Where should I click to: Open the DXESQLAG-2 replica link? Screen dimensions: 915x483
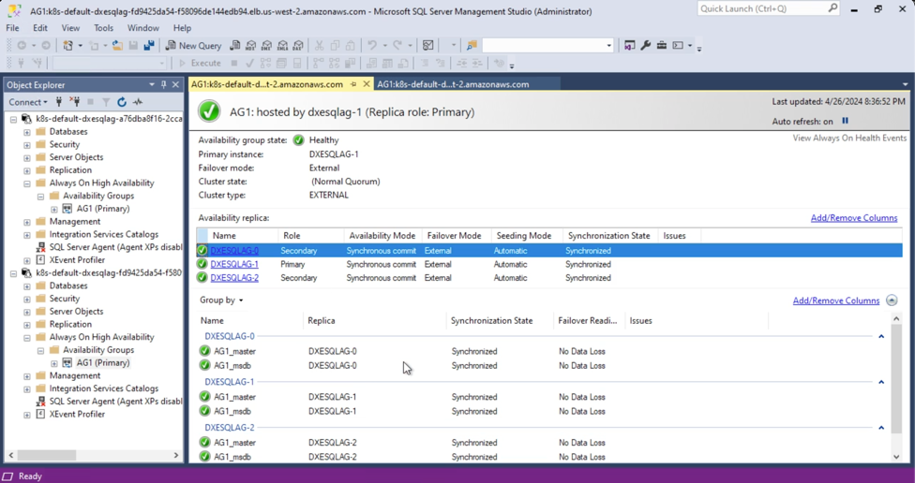(234, 278)
